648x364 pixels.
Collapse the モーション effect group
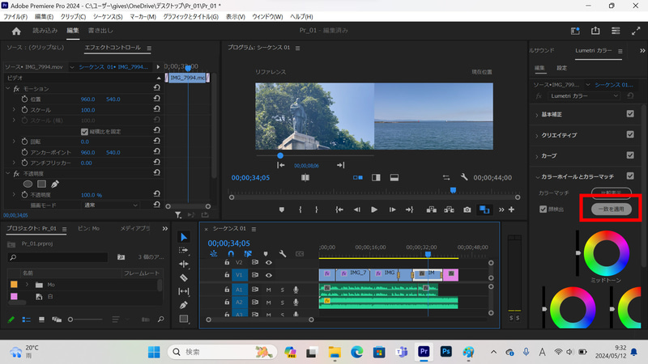pos(8,89)
